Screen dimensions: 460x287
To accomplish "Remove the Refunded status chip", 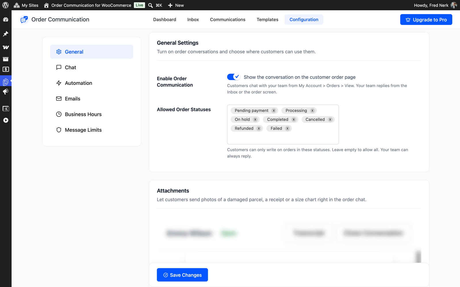I will 259,128.
